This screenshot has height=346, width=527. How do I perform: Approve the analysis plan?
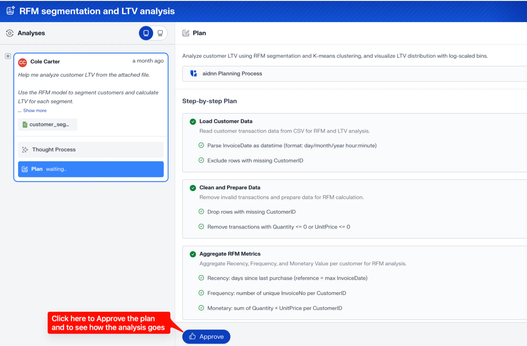pos(206,336)
